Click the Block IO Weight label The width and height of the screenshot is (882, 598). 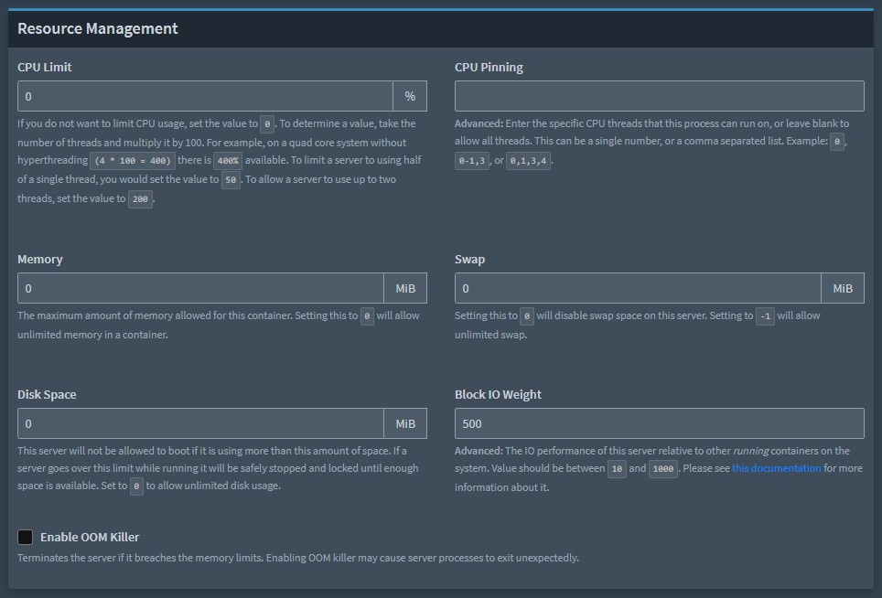[498, 394]
